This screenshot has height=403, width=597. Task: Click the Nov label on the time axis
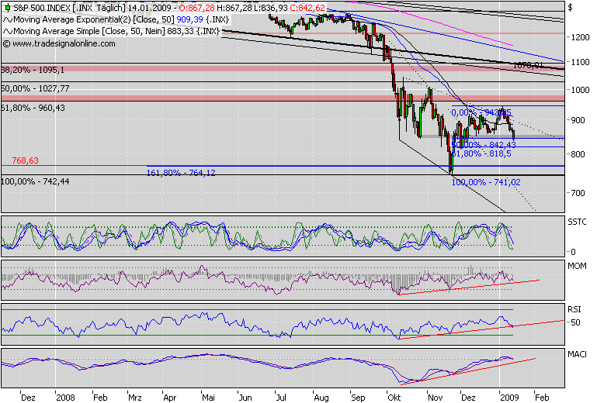click(436, 398)
